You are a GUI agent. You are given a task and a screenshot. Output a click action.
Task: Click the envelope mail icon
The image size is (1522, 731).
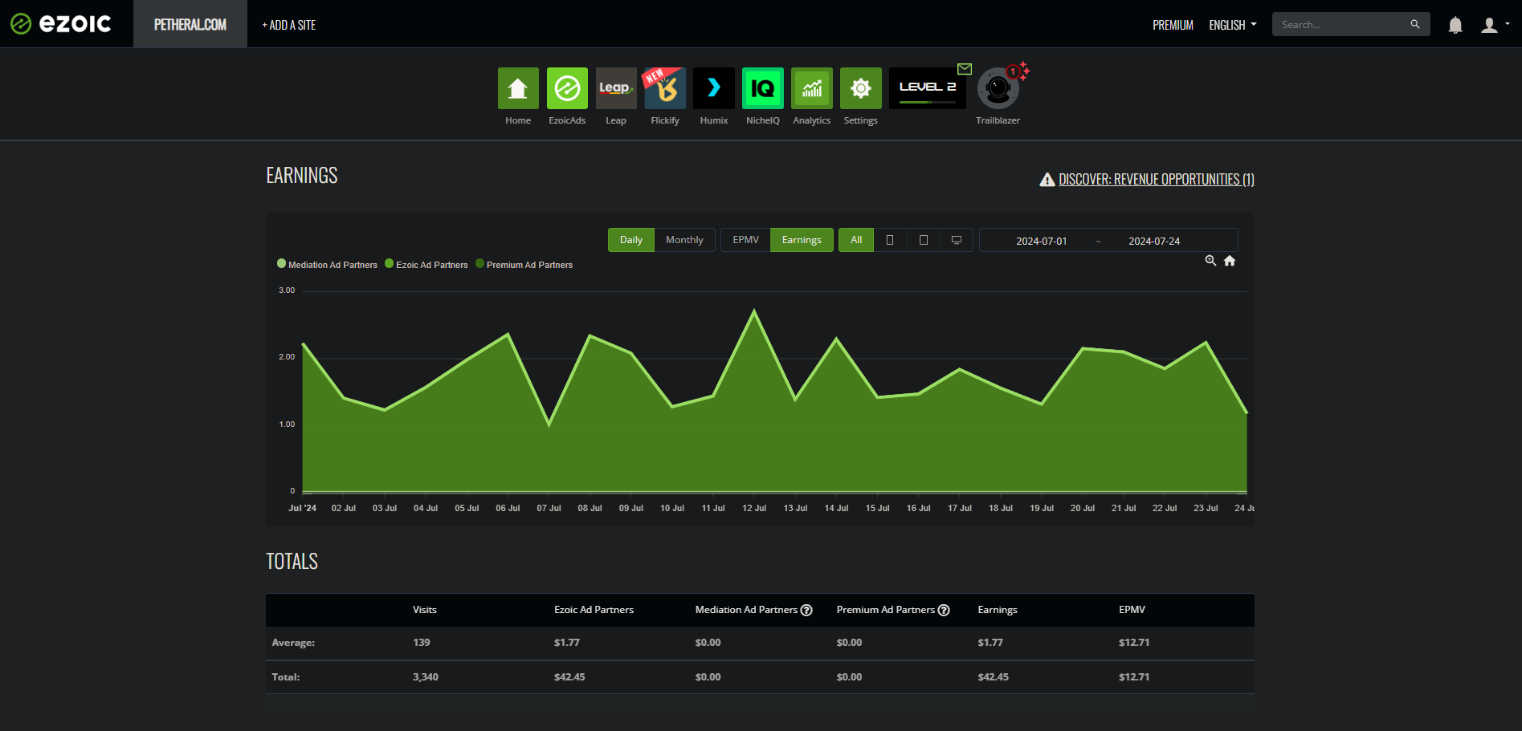tap(965, 69)
